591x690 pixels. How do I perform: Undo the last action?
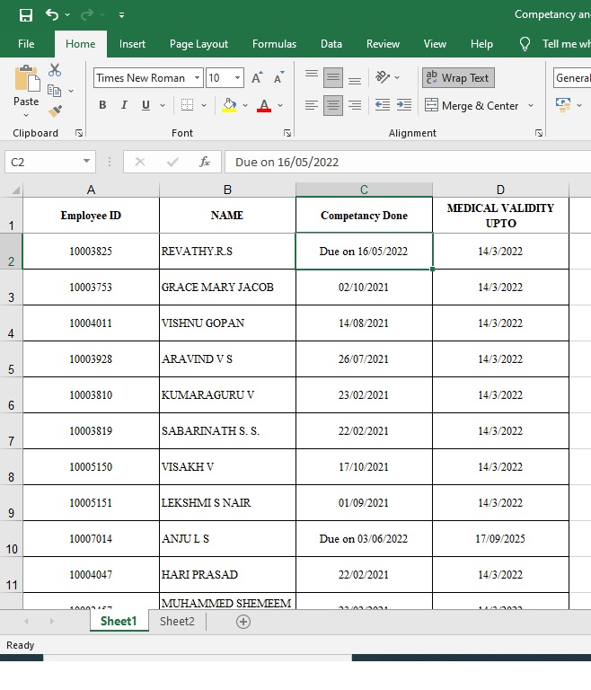click(x=52, y=15)
